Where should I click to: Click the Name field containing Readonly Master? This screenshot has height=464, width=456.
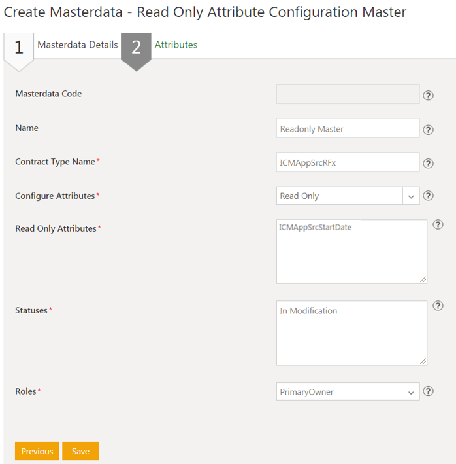[x=348, y=129]
